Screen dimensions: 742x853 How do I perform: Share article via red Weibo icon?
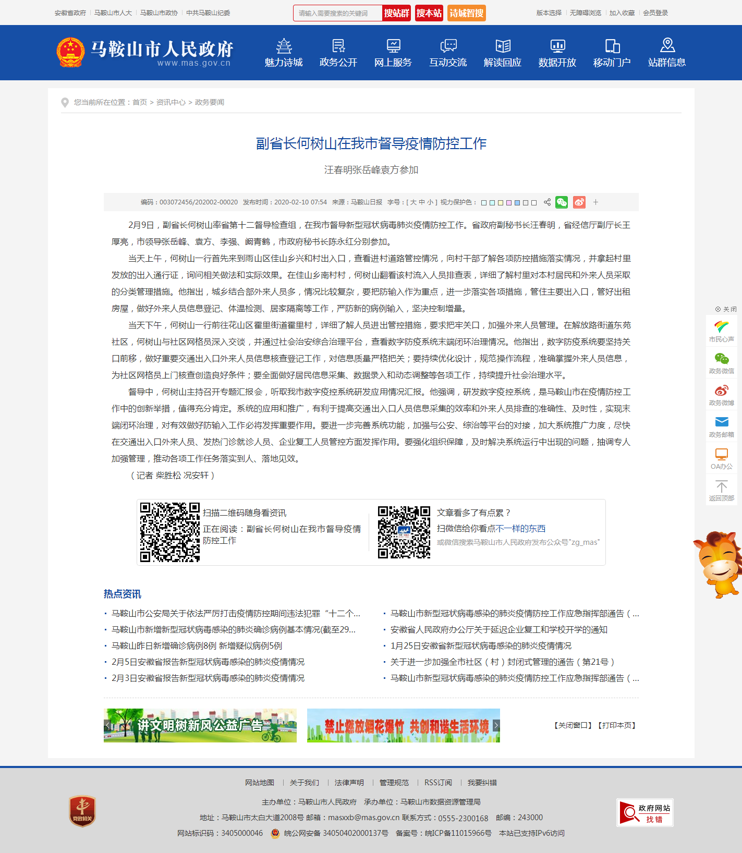579,202
